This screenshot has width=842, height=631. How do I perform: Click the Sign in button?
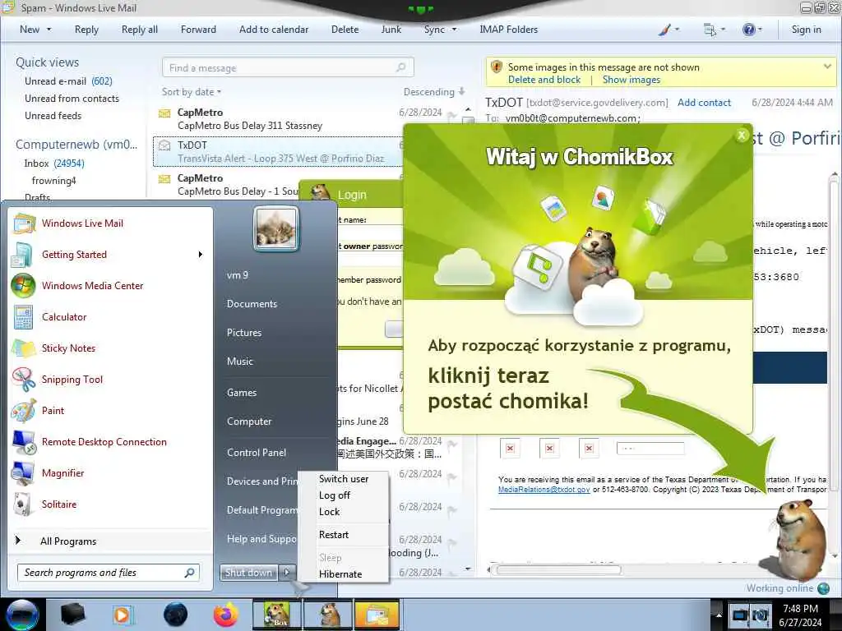click(x=806, y=30)
